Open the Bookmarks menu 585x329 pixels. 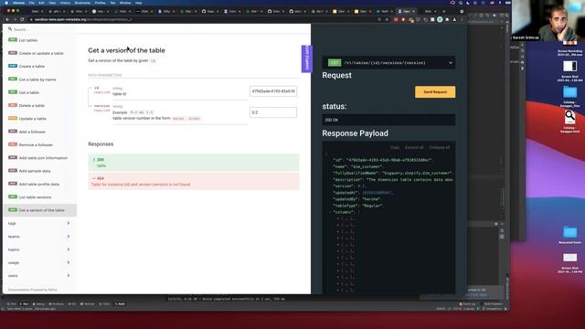(x=83, y=3)
